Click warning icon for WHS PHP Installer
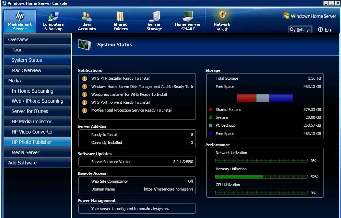The image size is (341, 218). click(x=85, y=78)
